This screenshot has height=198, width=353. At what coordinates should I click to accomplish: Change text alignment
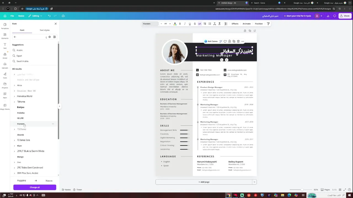(205, 24)
